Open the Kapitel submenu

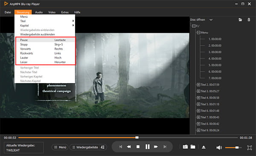[45, 26]
